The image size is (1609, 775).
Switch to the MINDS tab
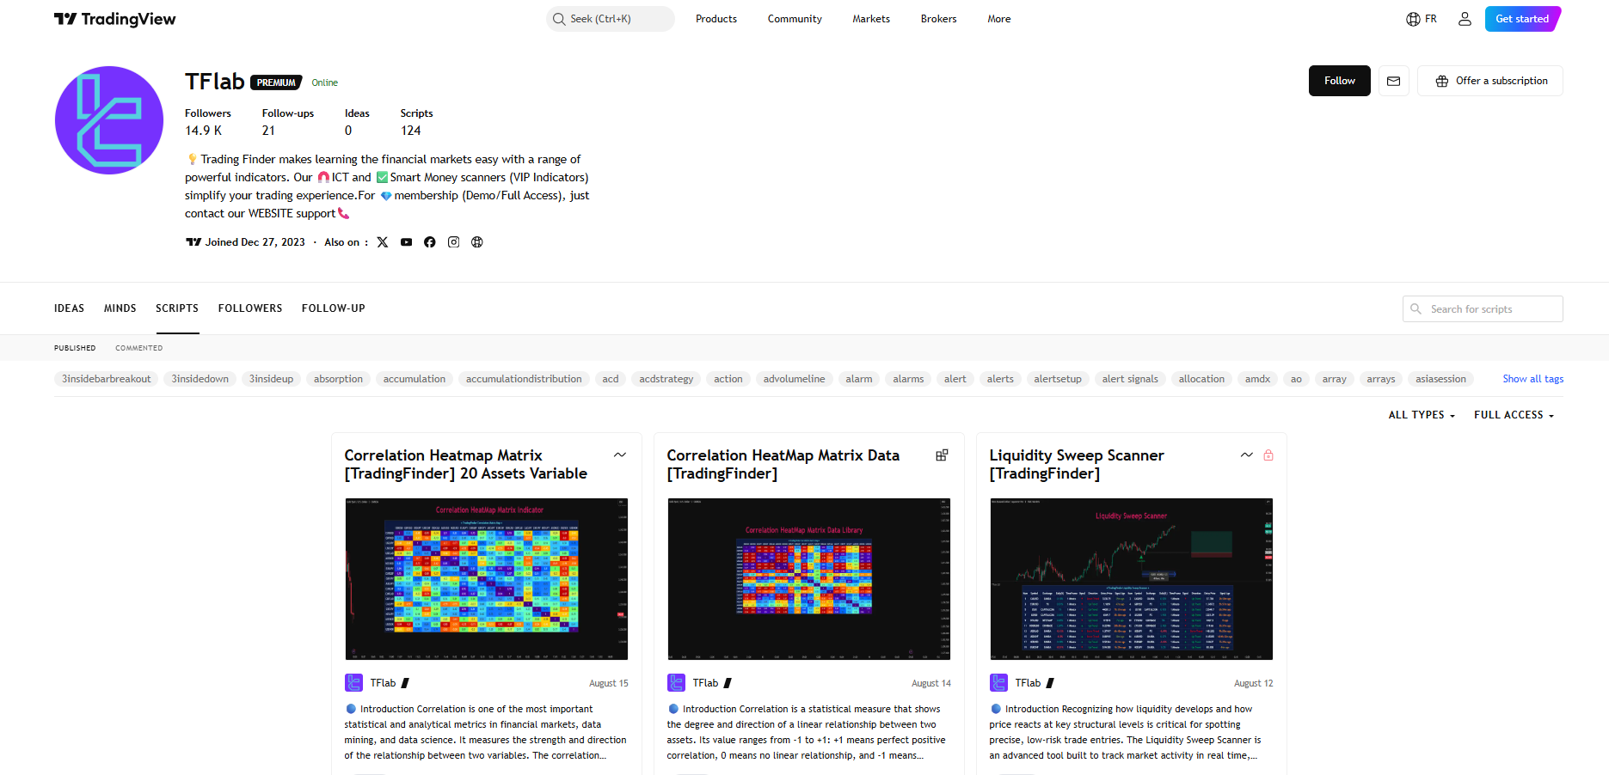click(x=120, y=308)
